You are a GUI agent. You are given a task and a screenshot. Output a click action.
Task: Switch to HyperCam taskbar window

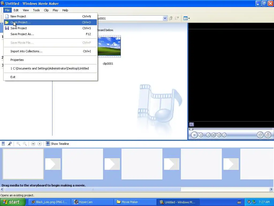coord(93,202)
